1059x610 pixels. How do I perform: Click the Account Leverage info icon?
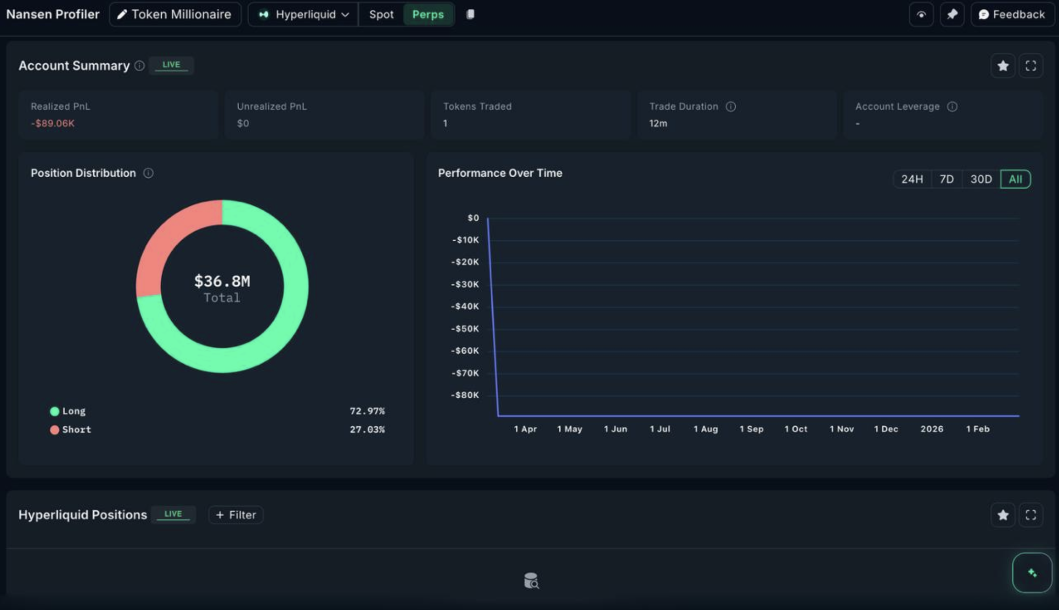(952, 107)
